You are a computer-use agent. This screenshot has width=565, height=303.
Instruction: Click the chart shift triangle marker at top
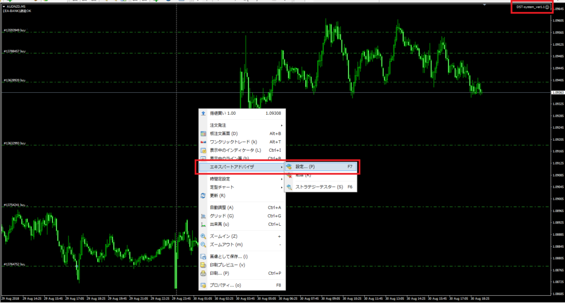tap(485, 4)
